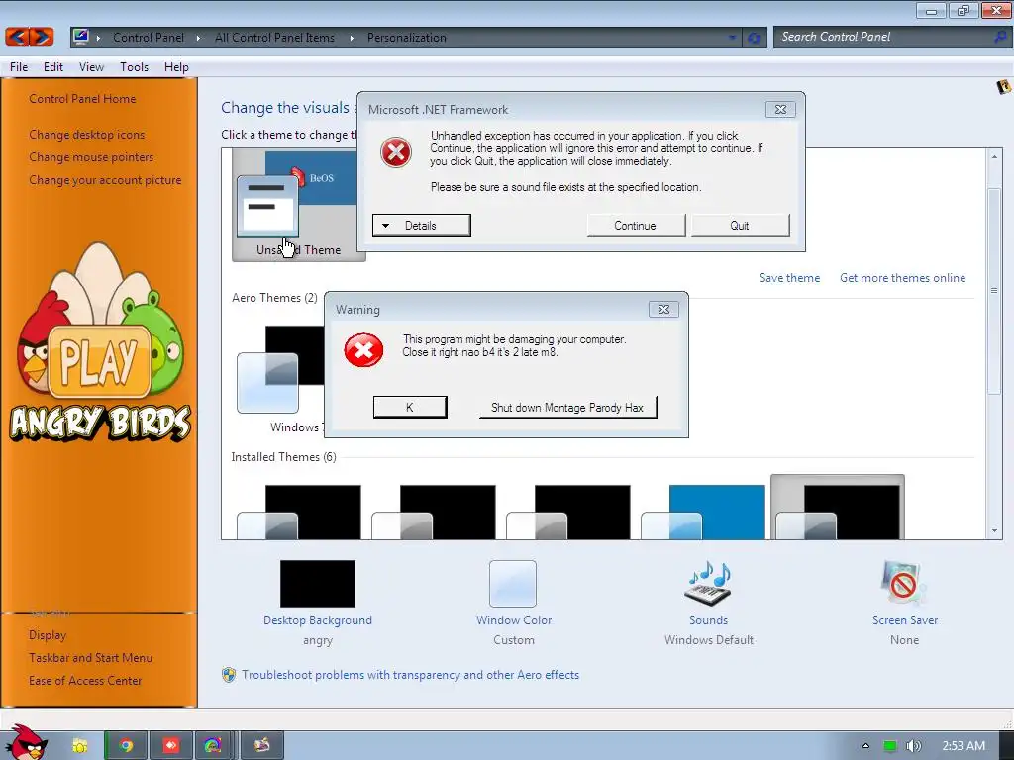Open Sounds settings icon
This screenshot has width=1014, height=760.
click(708, 584)
